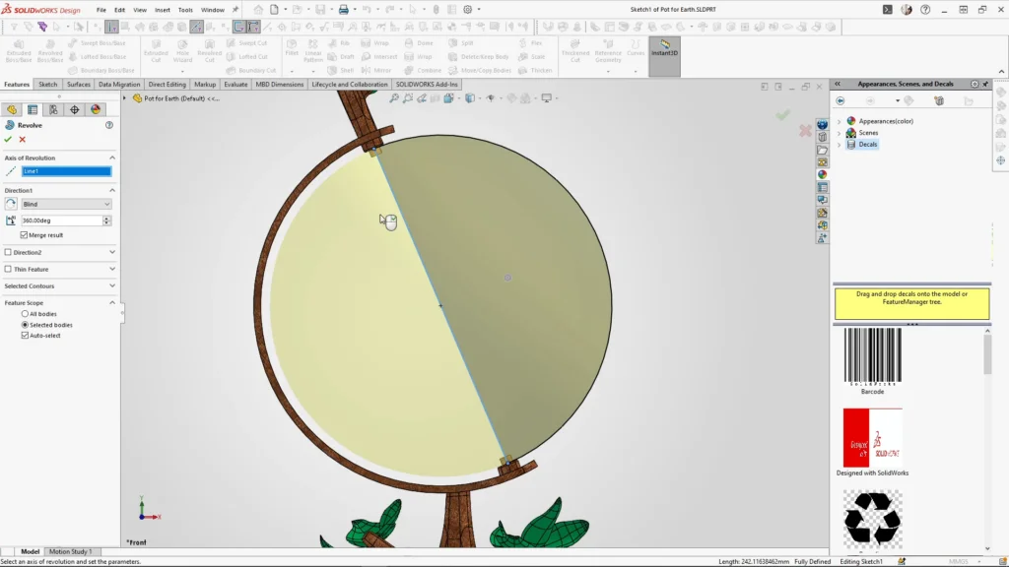Image resolution: width=1009 pixels, height=567 pixels.
Task: Click the Print icon in the title toolbar
Action: [x=344, y=10]
